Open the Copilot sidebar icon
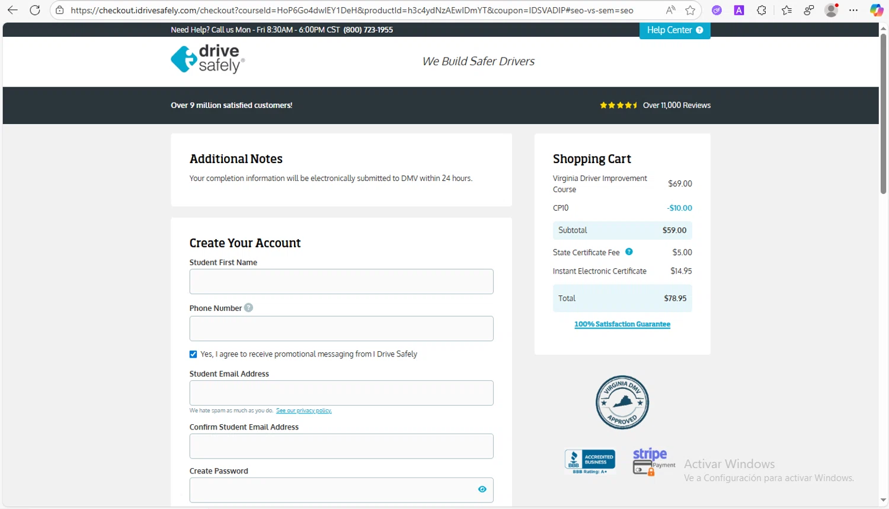The width and height of the screenshot is (889, 509). click(877, 10)
